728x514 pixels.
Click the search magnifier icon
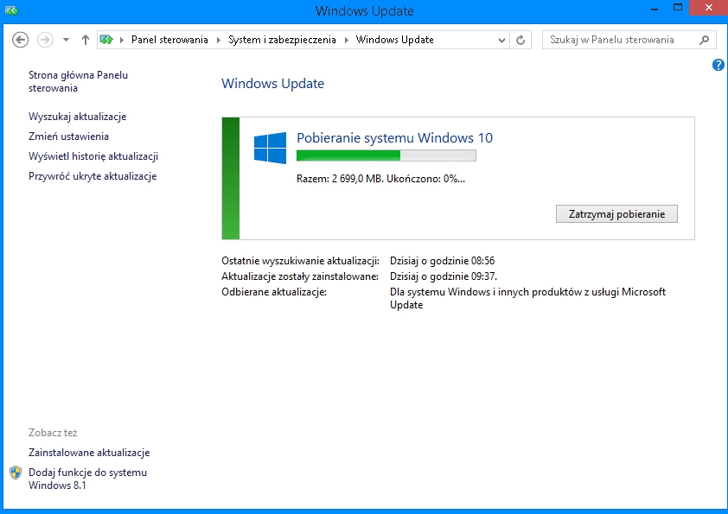705,40
